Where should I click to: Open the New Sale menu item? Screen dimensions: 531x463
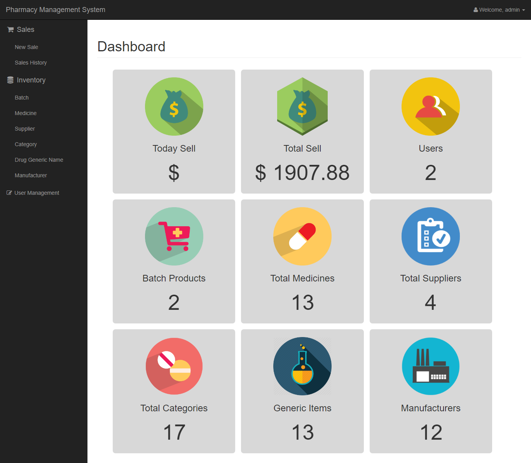coord(26,47)
